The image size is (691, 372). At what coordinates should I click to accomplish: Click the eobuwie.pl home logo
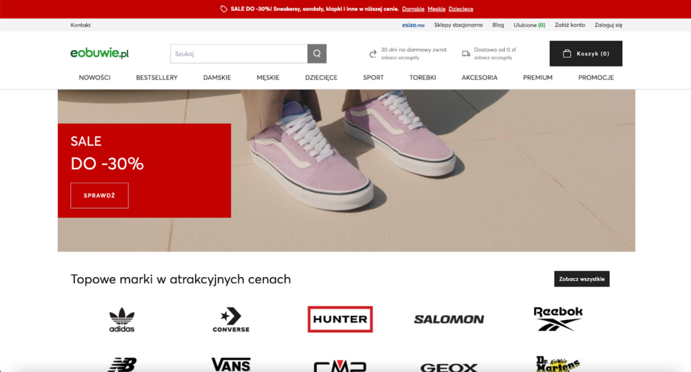coord(100,53)
